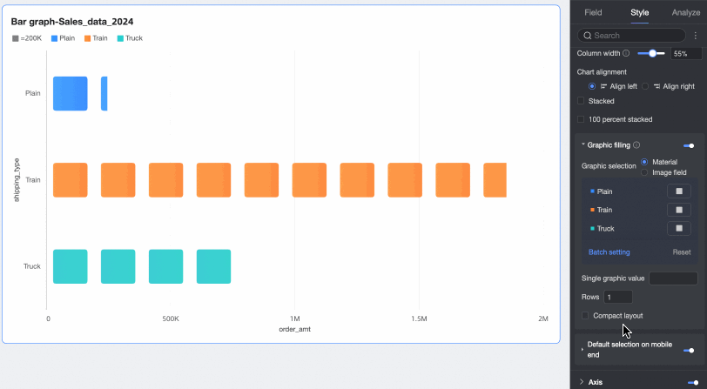Image resolution: width=707 pixels, height=389 pixels.
Task: Open the Plain graphic material picker
Action: [x=679, y=191]
